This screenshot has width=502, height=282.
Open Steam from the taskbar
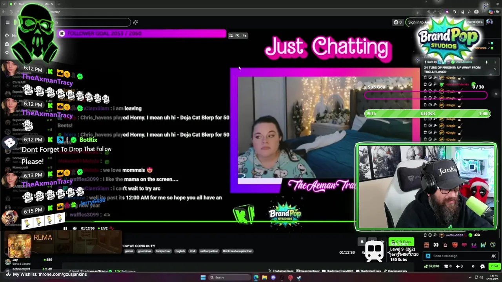tap(299, 278)
